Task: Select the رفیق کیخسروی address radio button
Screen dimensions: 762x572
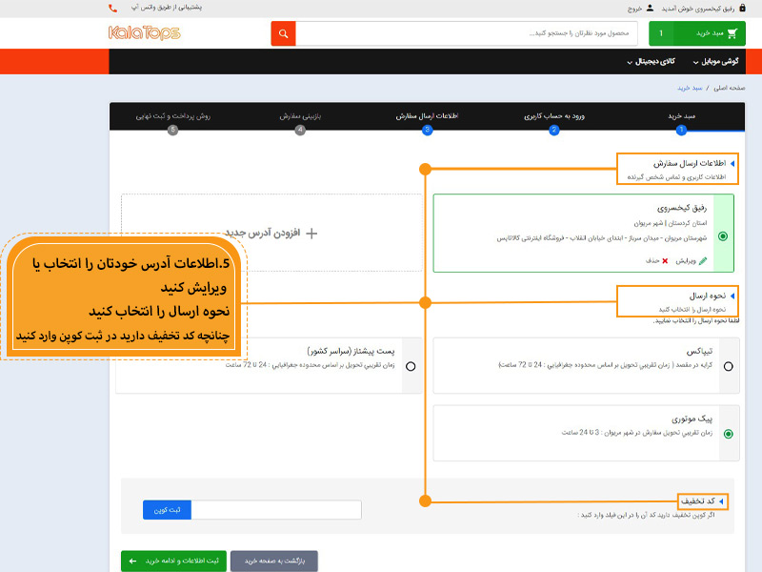Action: (x=723, y=236)
